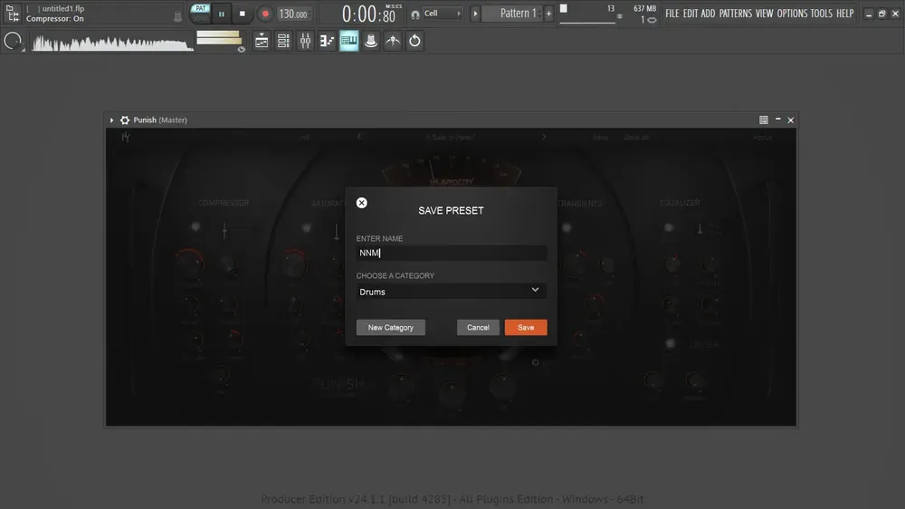Click the Enter Name field containing NNM
Viewport: 905px width, 509px height.
[x=451, y=253]
